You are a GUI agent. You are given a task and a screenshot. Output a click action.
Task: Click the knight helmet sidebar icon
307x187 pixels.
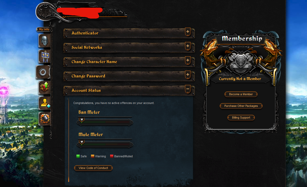click(44, 41)
